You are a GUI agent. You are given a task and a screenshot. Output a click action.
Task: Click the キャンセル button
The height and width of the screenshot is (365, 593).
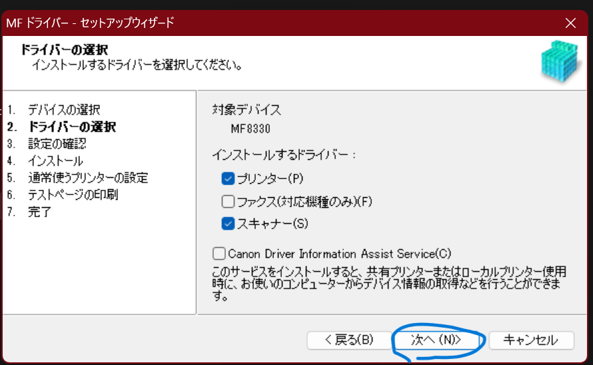pos(530,340)
